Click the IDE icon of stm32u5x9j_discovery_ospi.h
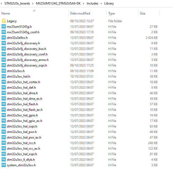173x171 pixels. click(4, 65)
